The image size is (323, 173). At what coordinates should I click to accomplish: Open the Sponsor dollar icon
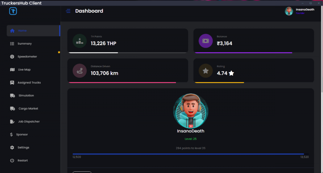point(11,135)
